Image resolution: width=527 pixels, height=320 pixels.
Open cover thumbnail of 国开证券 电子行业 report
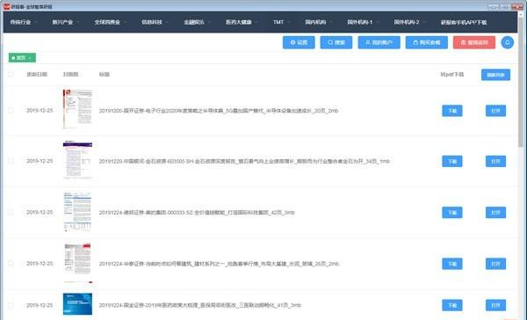(x=77, y=109)
